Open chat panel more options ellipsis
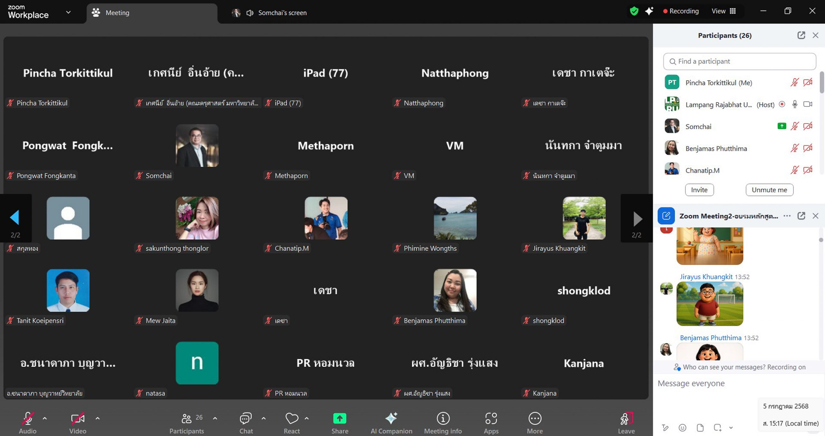 [787, 216]
